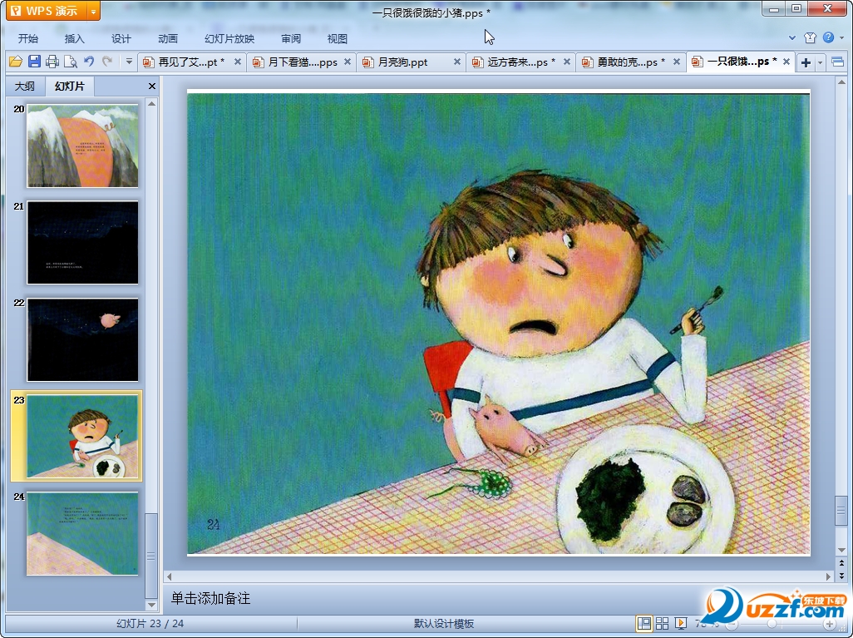Click the horizontal scroll left arrow
This screenshot has height=638, width=853.
(169, 576)
